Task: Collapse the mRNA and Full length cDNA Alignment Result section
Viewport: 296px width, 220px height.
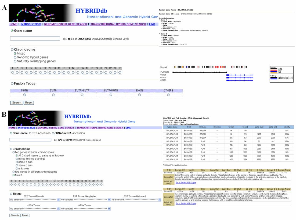Action: coord(164,118)
